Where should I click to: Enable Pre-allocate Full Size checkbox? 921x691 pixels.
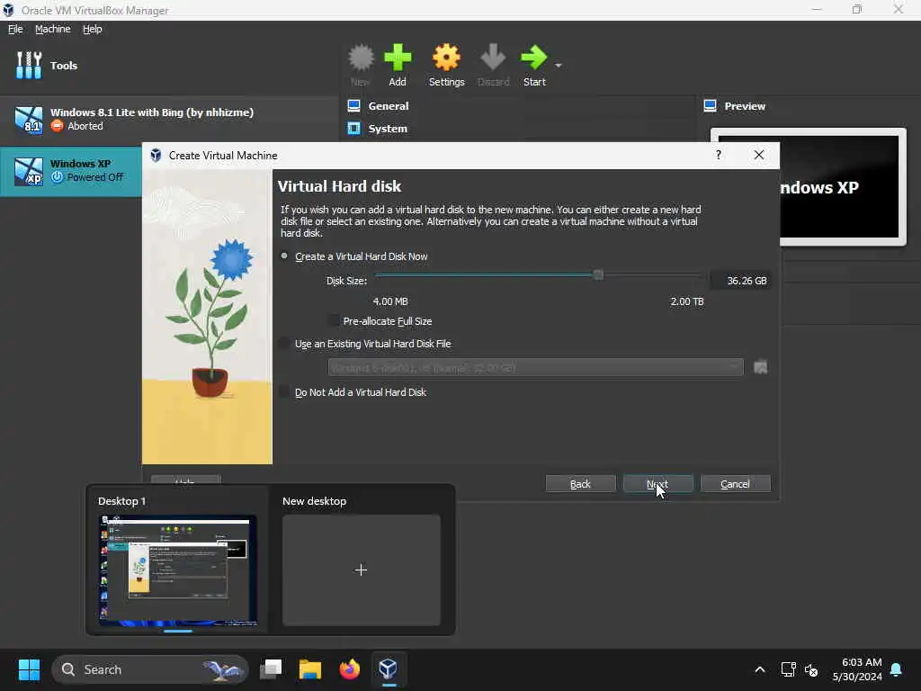click(x=334, y=321)
